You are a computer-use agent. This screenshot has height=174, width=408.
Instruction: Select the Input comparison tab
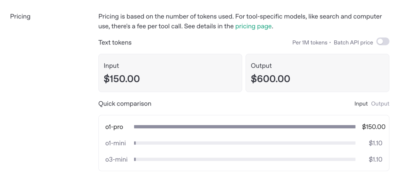[x=361, y=104]
